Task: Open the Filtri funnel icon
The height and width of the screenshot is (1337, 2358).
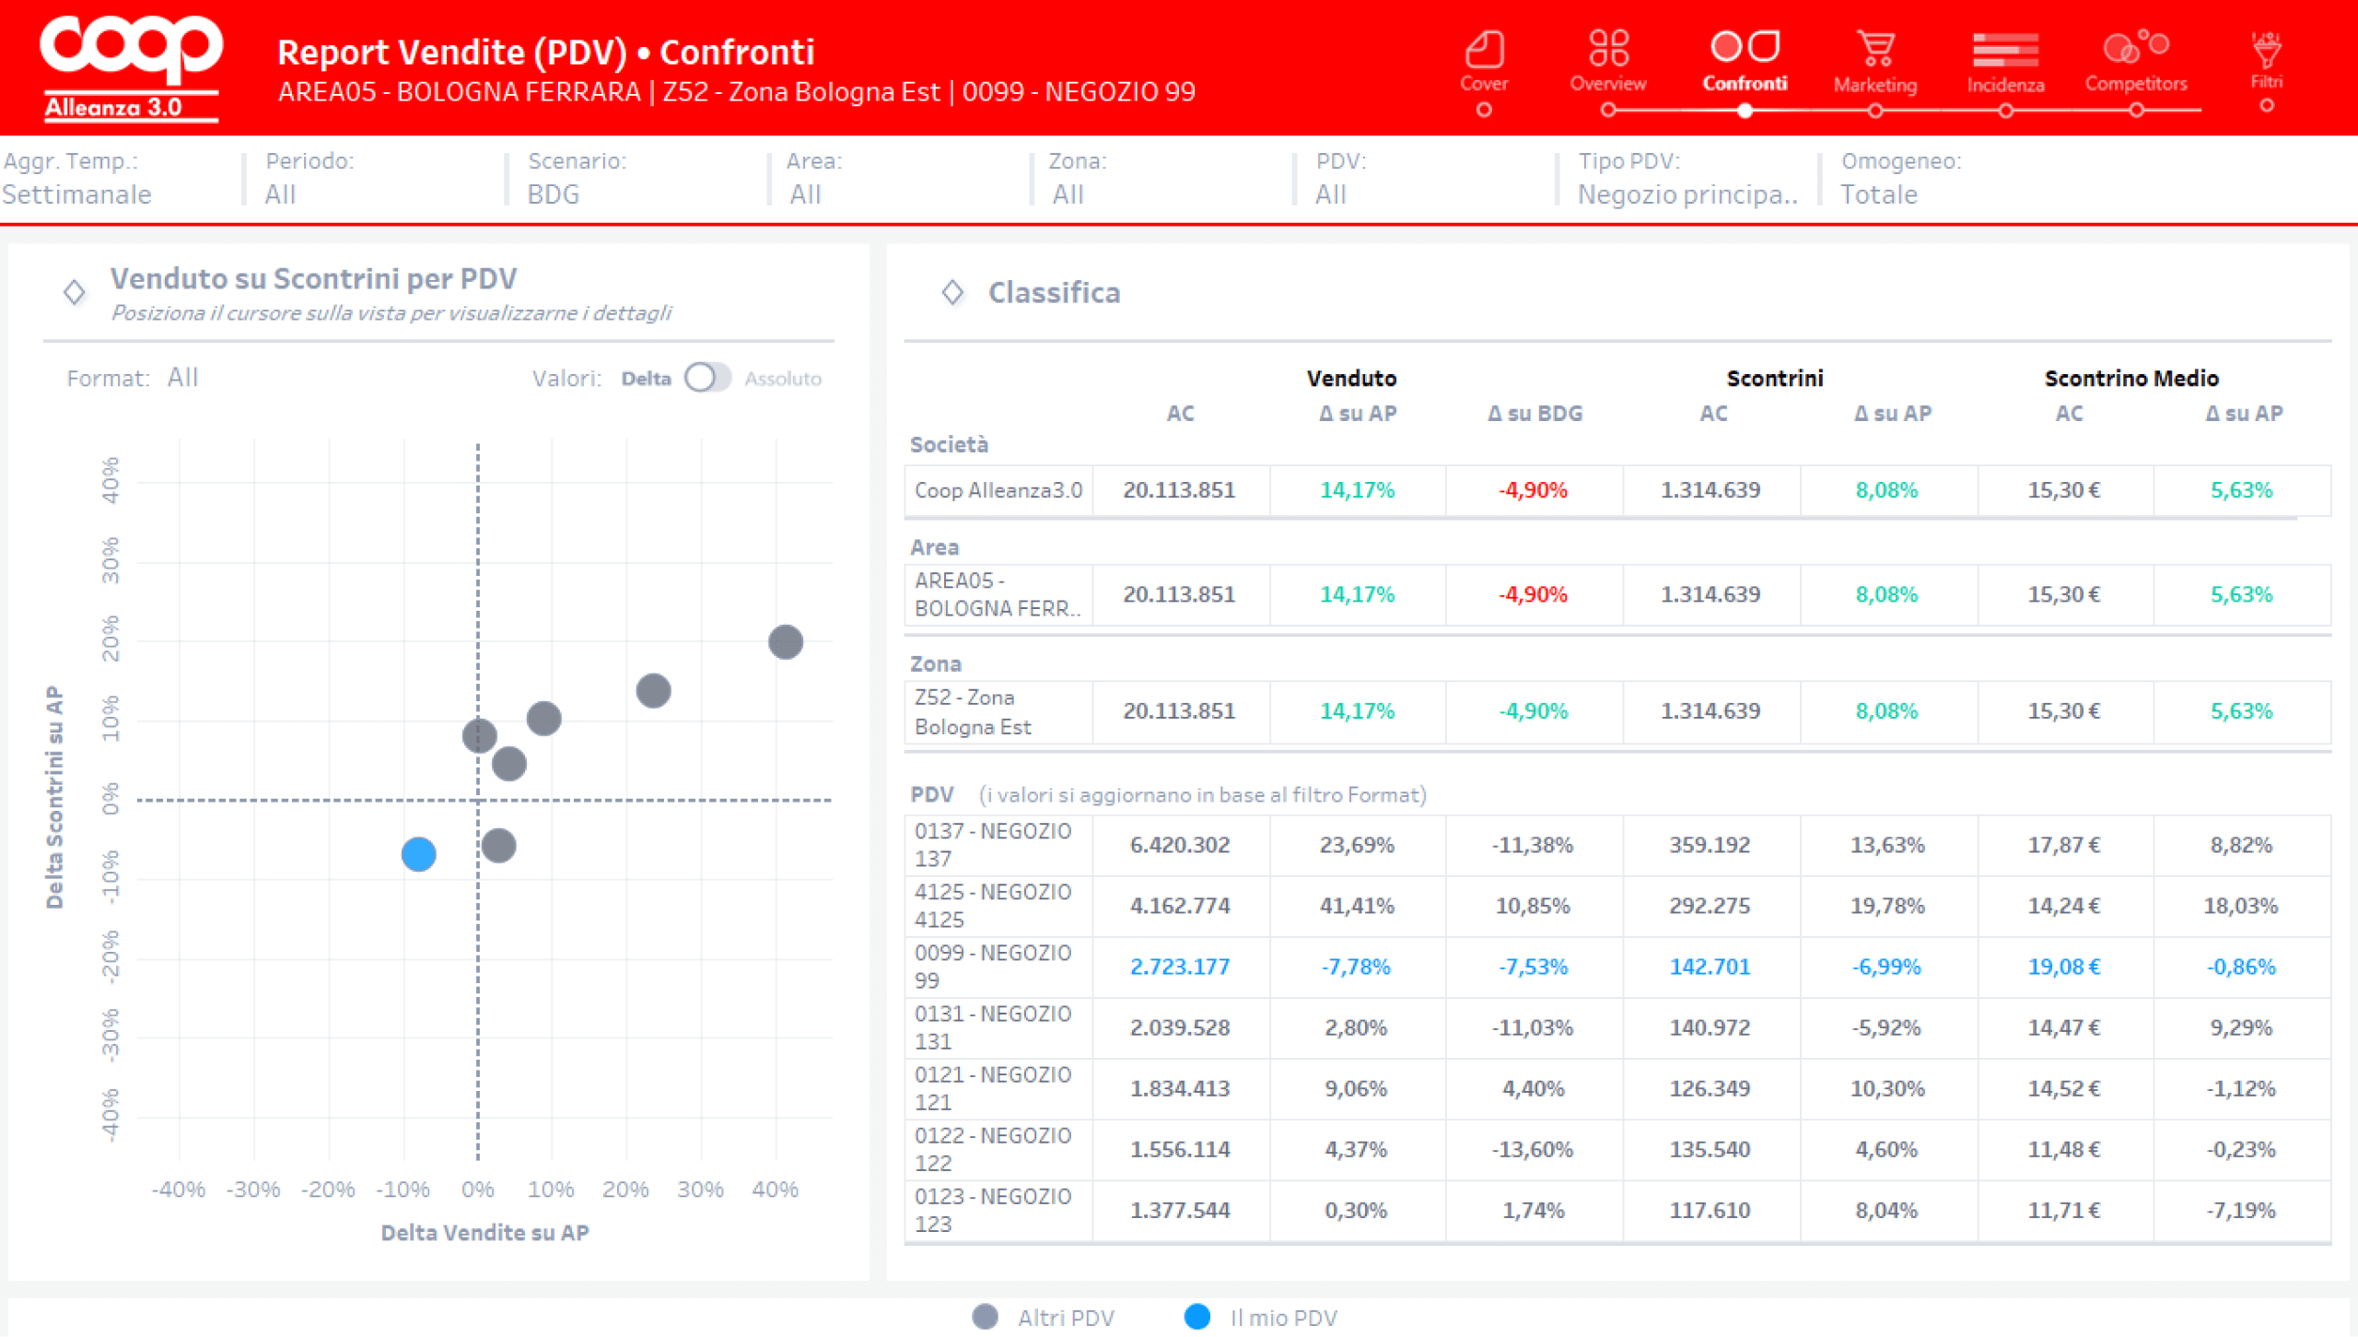Action: tap(2266, 50)
